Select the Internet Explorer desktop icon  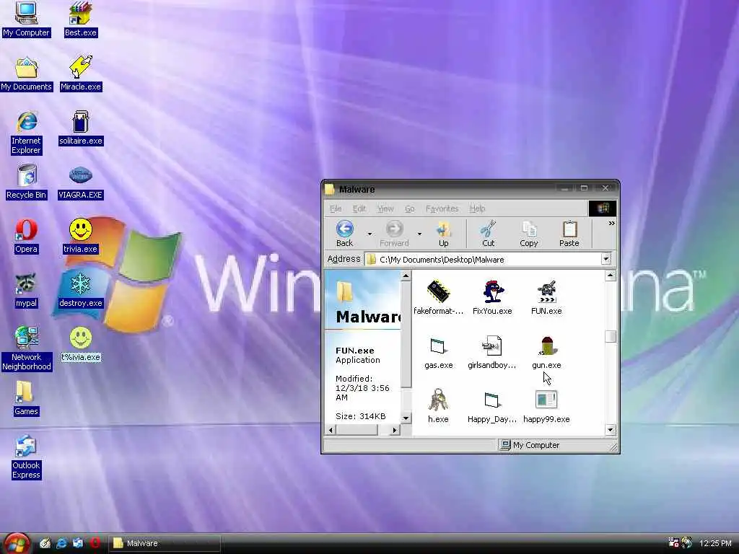pos(26,133)
